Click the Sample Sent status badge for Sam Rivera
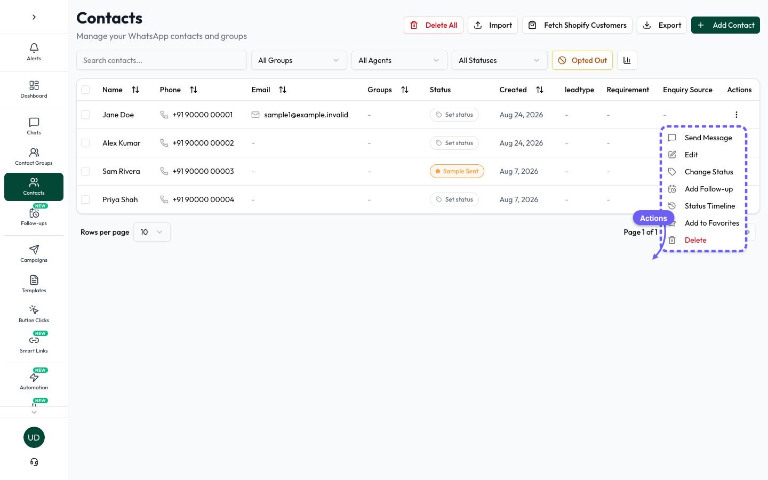Image resolution: width=768 pixels, height=480 pixels. [457, 171]
